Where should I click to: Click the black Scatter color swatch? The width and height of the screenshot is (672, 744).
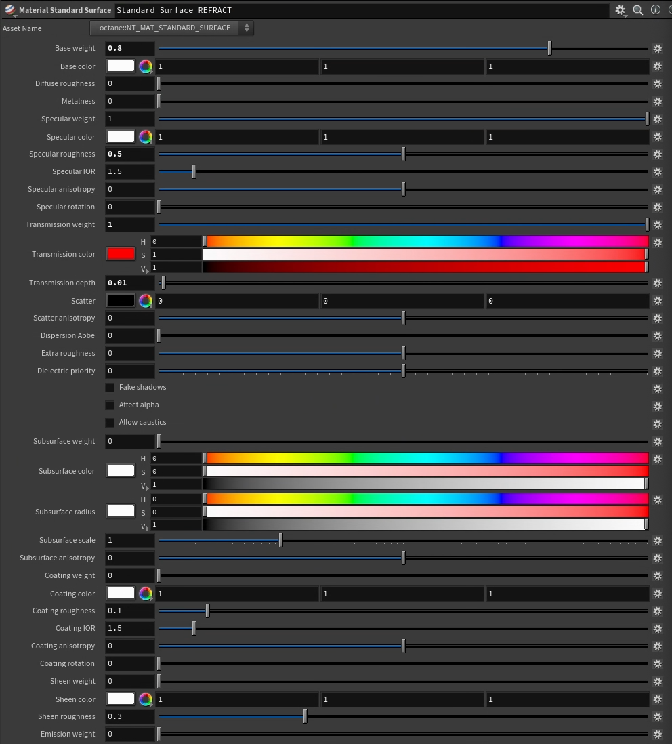(121, 300)
